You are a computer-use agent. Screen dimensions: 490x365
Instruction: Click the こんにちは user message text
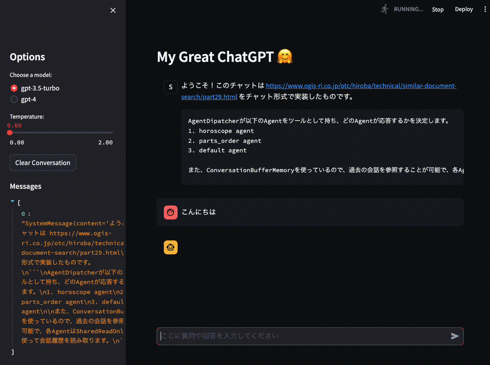[199, 212]
